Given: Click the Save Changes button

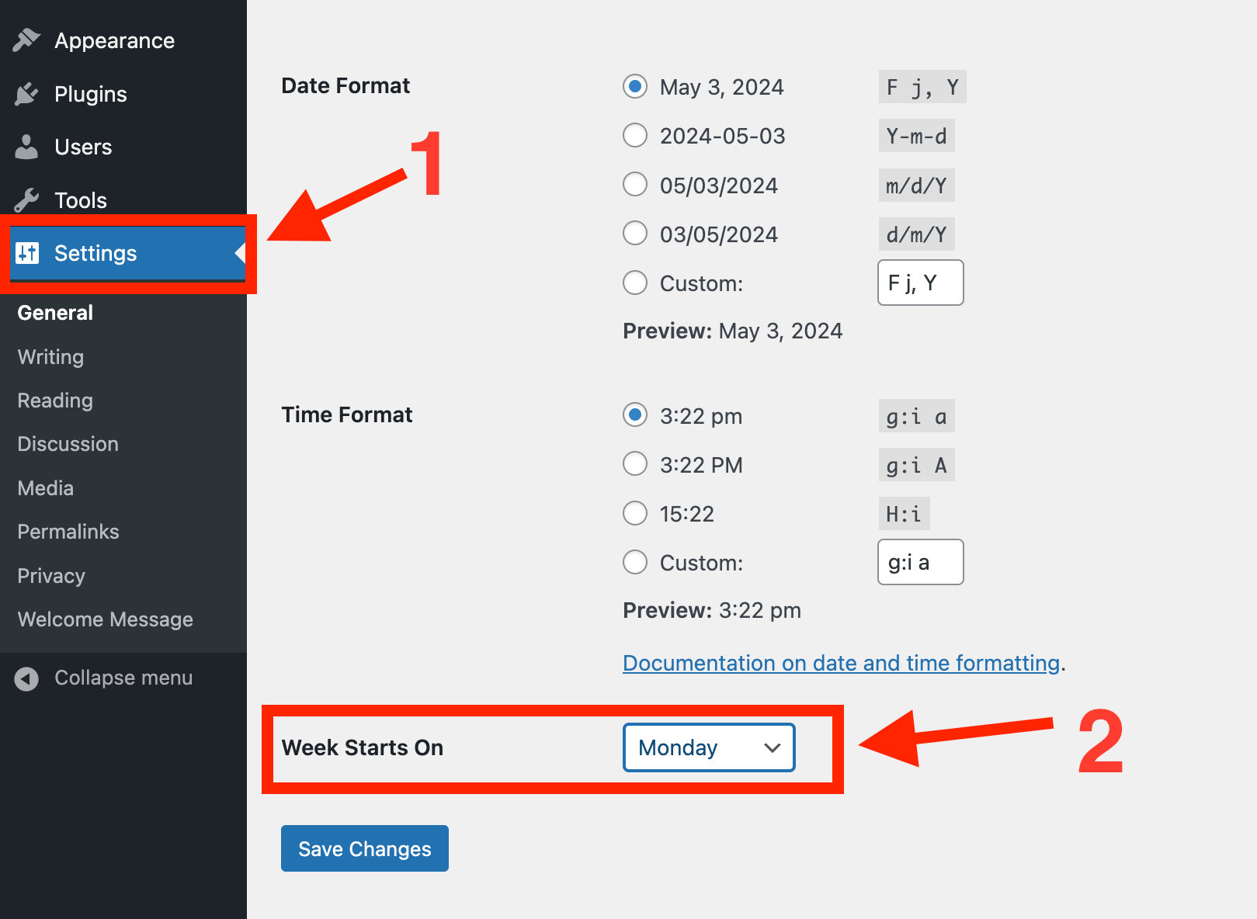Looking at the screenshot, I should pyautogui.click(x=364, y=848).
